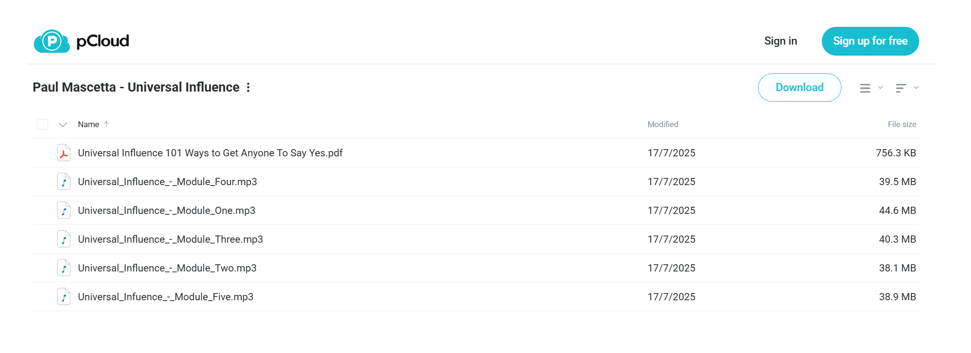971x353 pixels.
Task: Sort by the File size column header
Action: tap(902, 124)
